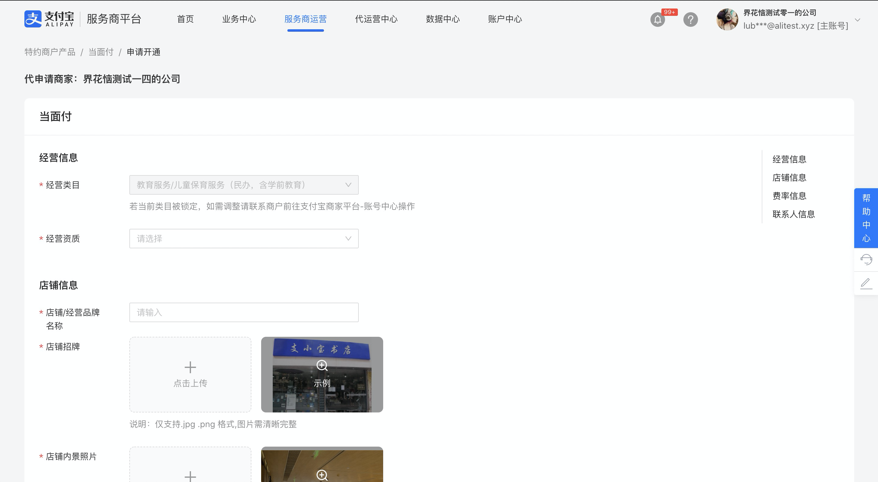878x482 pixels.
Task: Zoom the 店铺招牌 example image magnifier
Action: (322, 365)
